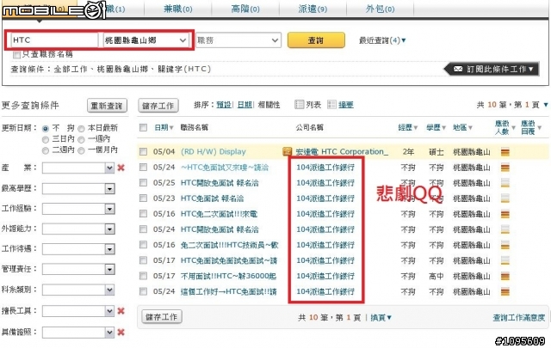Open the 工作經驗 experience dropdown
This screenshot has width=551, height=348.
[78, 209]
